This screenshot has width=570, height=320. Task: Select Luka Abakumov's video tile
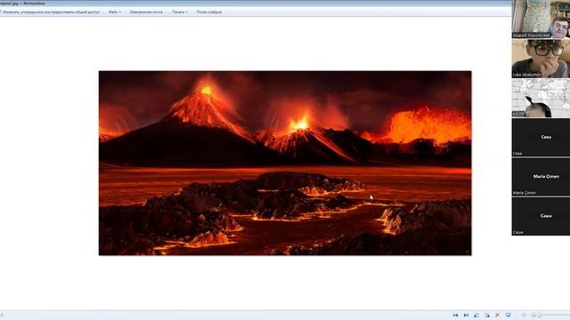pyautogui.click(x=541, y=59)
